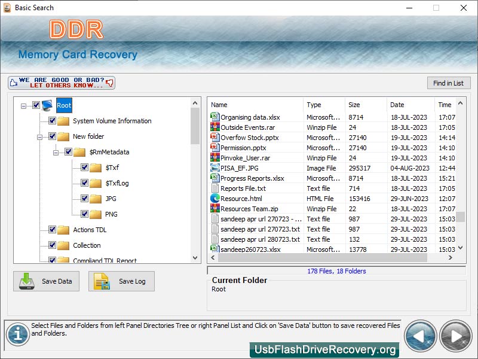Click the file list vertical scrollbar thumb

(460, 217)
